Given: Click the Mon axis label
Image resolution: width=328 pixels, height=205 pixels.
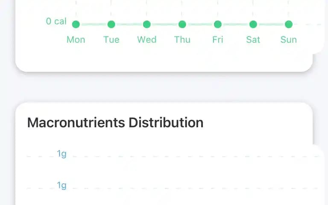Looking at the screenshot, I should pyautogui.click(x=76, y=40).
